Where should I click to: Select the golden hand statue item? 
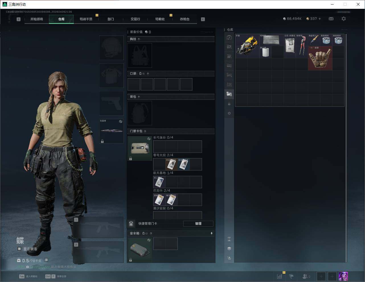coord(320,58)
